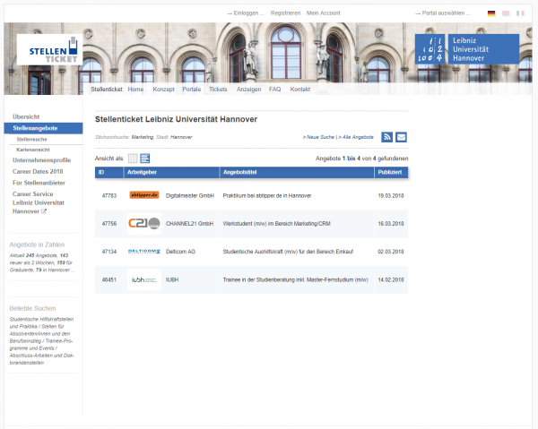The height and width of the screenshot is (429, 538).
Task: Click publish date 14.02.2018
Action: pyautogui.click(x=391, y=279)
